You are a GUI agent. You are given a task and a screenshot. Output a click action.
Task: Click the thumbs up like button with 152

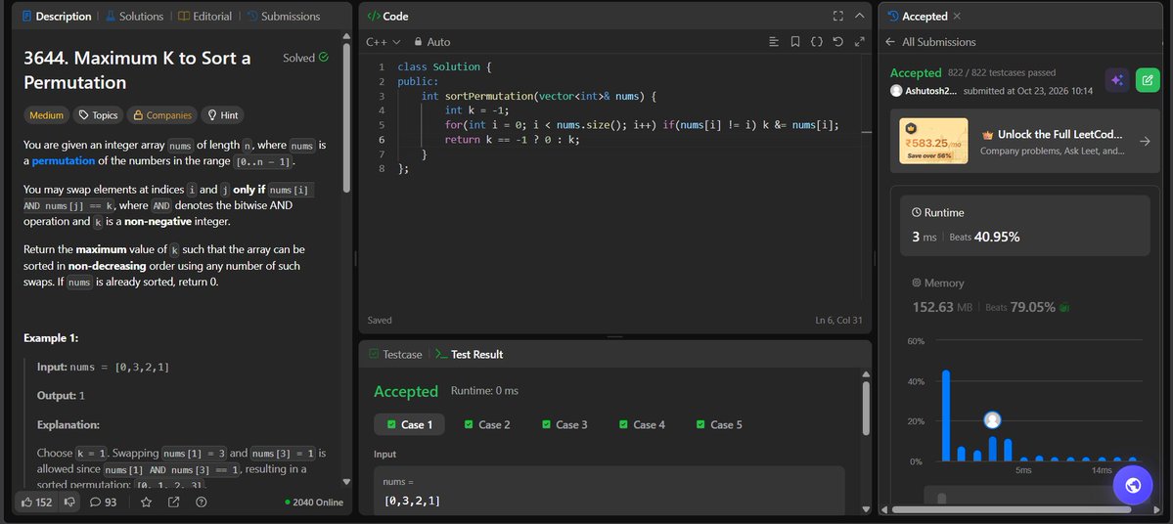36,502
